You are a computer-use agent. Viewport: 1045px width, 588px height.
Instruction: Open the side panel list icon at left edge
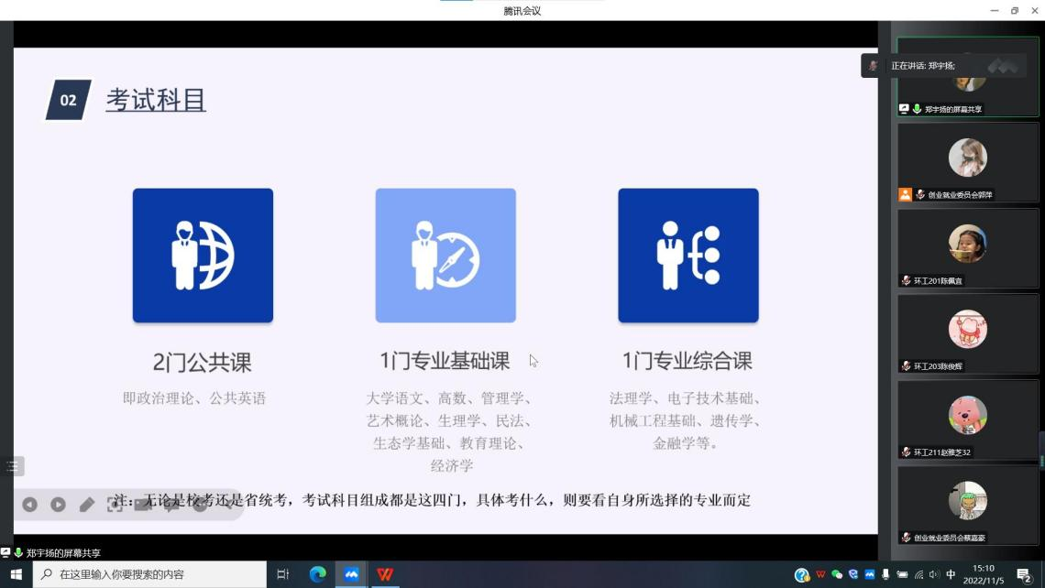12,466
